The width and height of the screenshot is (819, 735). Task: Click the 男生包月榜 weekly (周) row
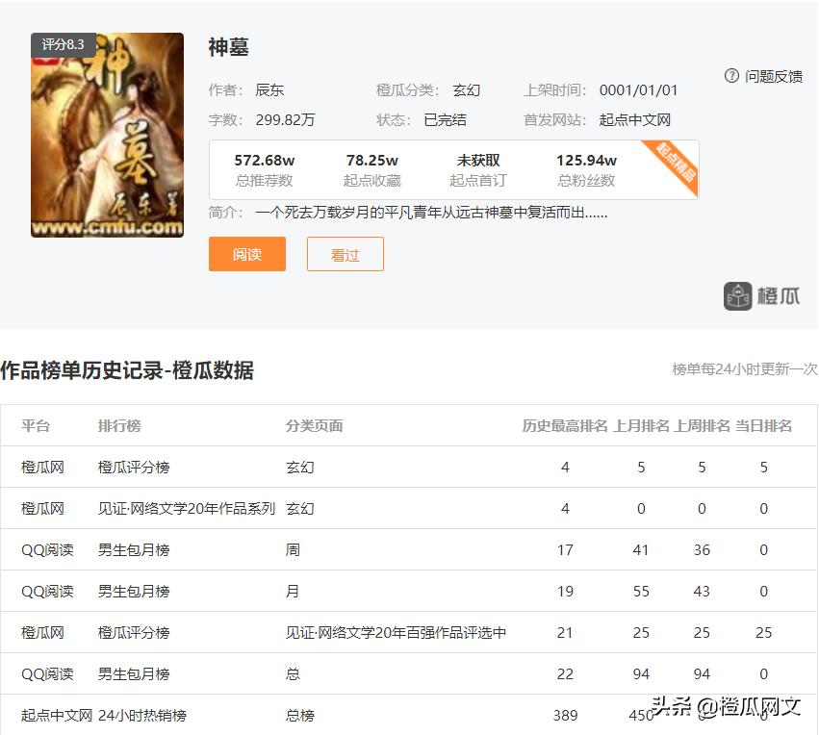tap(135, 549)
